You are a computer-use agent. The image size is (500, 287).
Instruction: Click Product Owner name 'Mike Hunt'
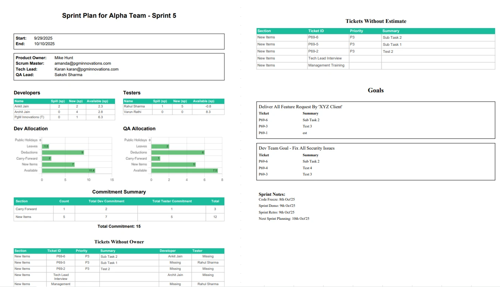tap(64, 58)
